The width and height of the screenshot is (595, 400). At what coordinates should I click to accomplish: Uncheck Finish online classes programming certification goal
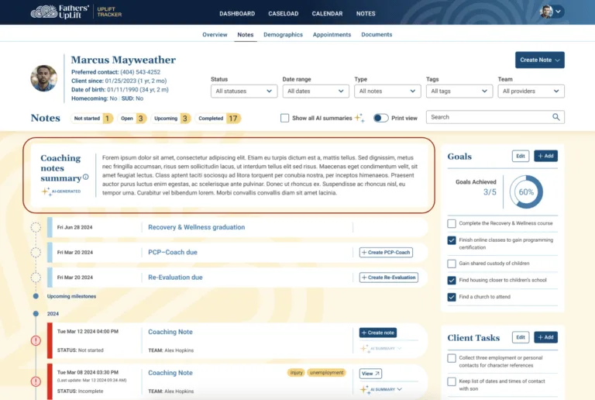pos(452,240)
